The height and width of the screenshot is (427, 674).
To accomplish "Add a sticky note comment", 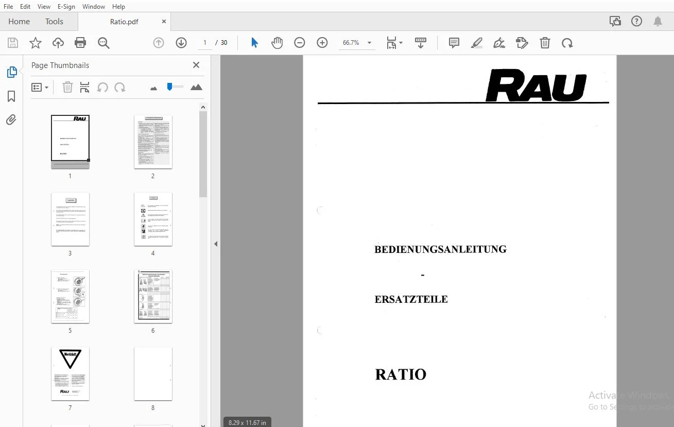I will point(454,43).
